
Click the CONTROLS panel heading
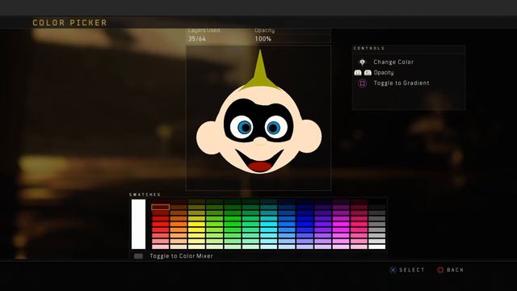click(x=369, y=48)
